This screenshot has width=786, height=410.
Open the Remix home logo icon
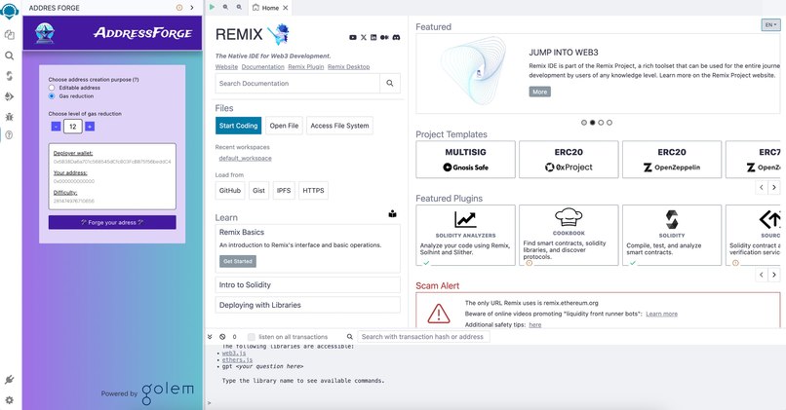pyautogui.click(x=10, y=11)
